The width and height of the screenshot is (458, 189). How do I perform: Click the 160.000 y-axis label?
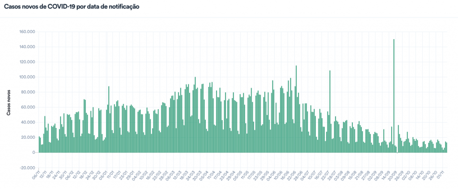27,32
